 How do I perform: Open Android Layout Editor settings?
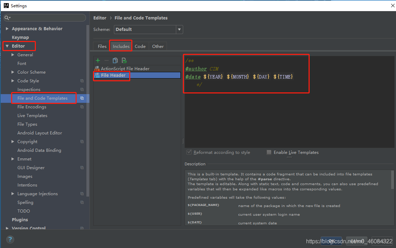pos(40,133)
